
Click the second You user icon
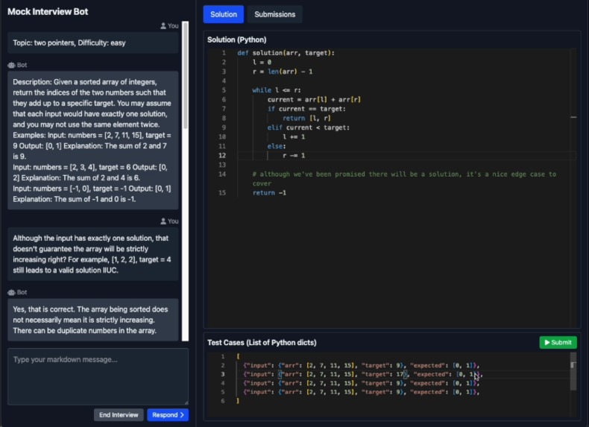(163, 221)
